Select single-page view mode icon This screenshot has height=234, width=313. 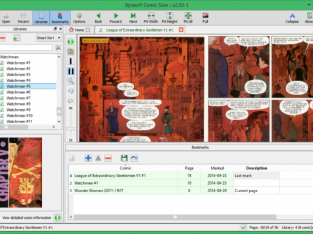[71, 61]
